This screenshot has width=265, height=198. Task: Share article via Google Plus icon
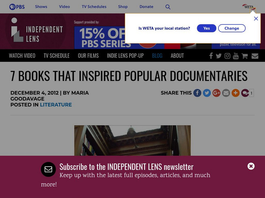point(216,93)
